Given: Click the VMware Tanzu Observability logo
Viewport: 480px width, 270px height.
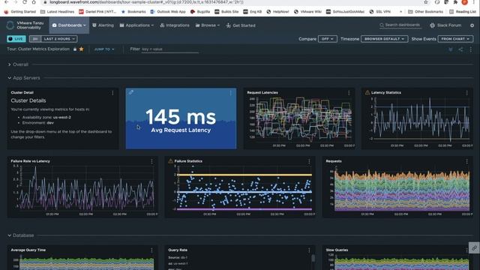Looking at the screenshot, I should [25, 25].
